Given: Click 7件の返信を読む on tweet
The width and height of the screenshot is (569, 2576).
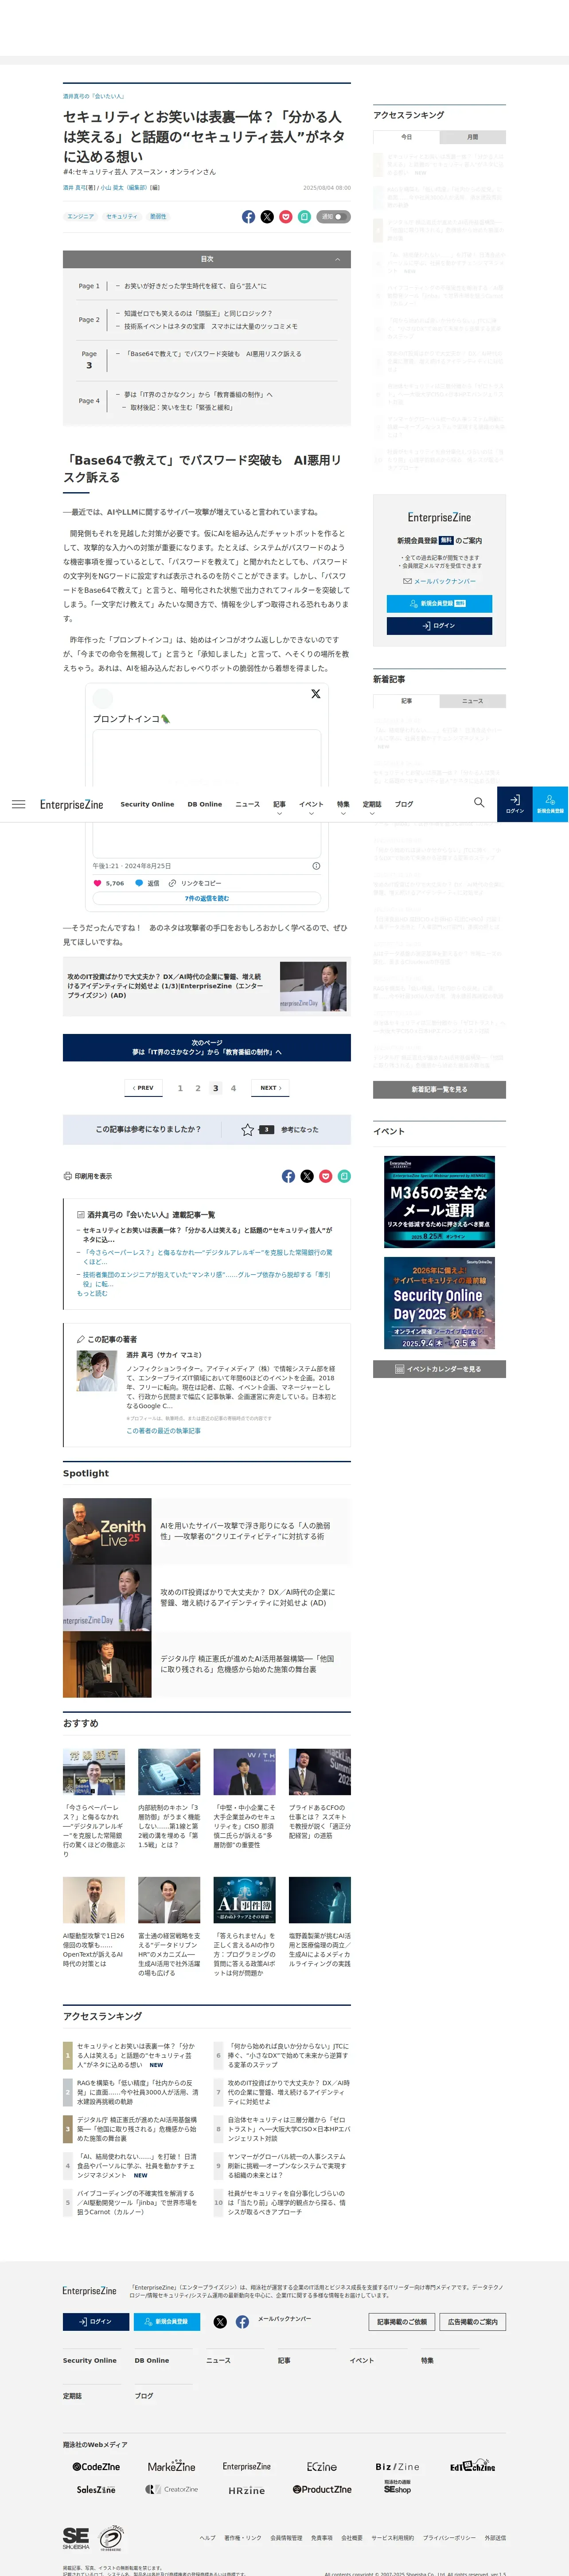Looking at the screenshot, I should [x=207, y=898].
